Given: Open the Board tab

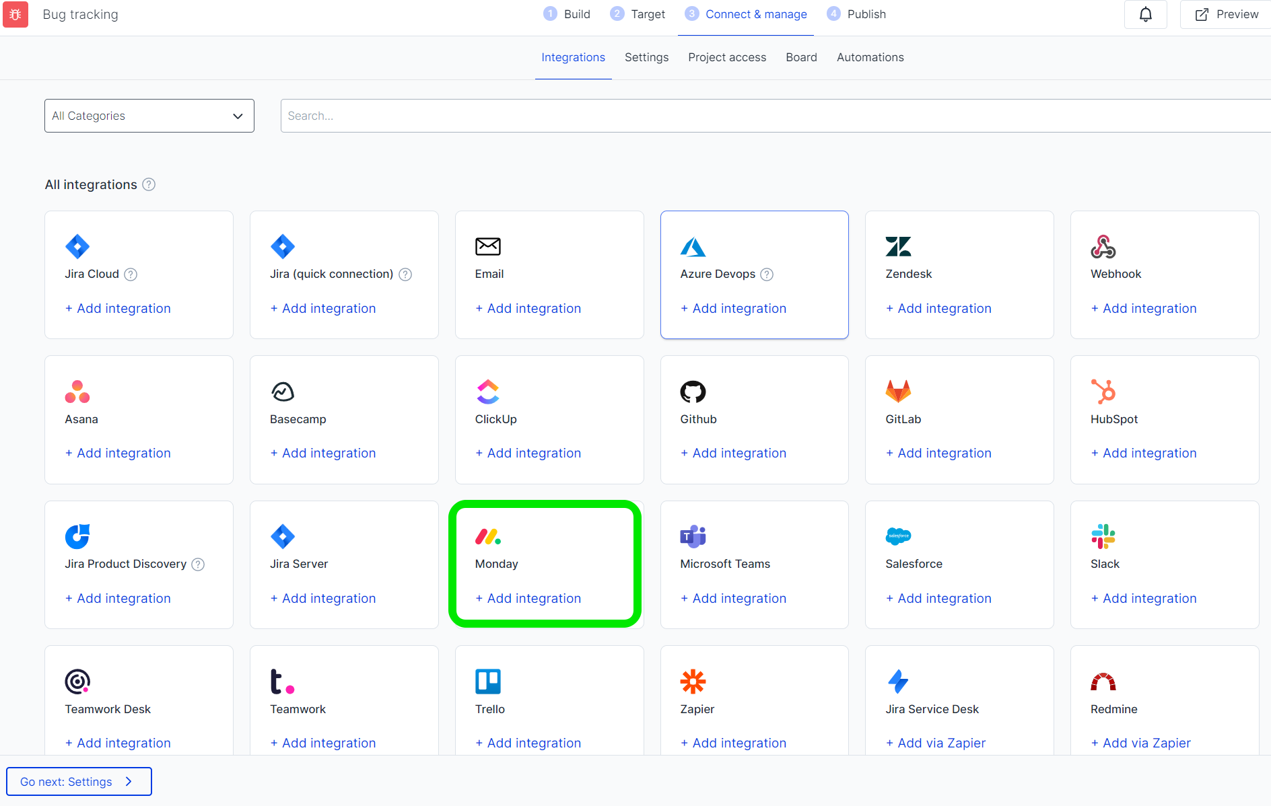Looking at the screenshot, I should (802, 58).
